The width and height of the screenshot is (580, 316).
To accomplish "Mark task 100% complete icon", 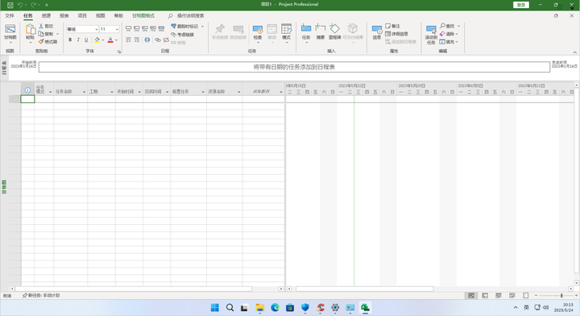I will pyautogui.click(x=161, y=28).
